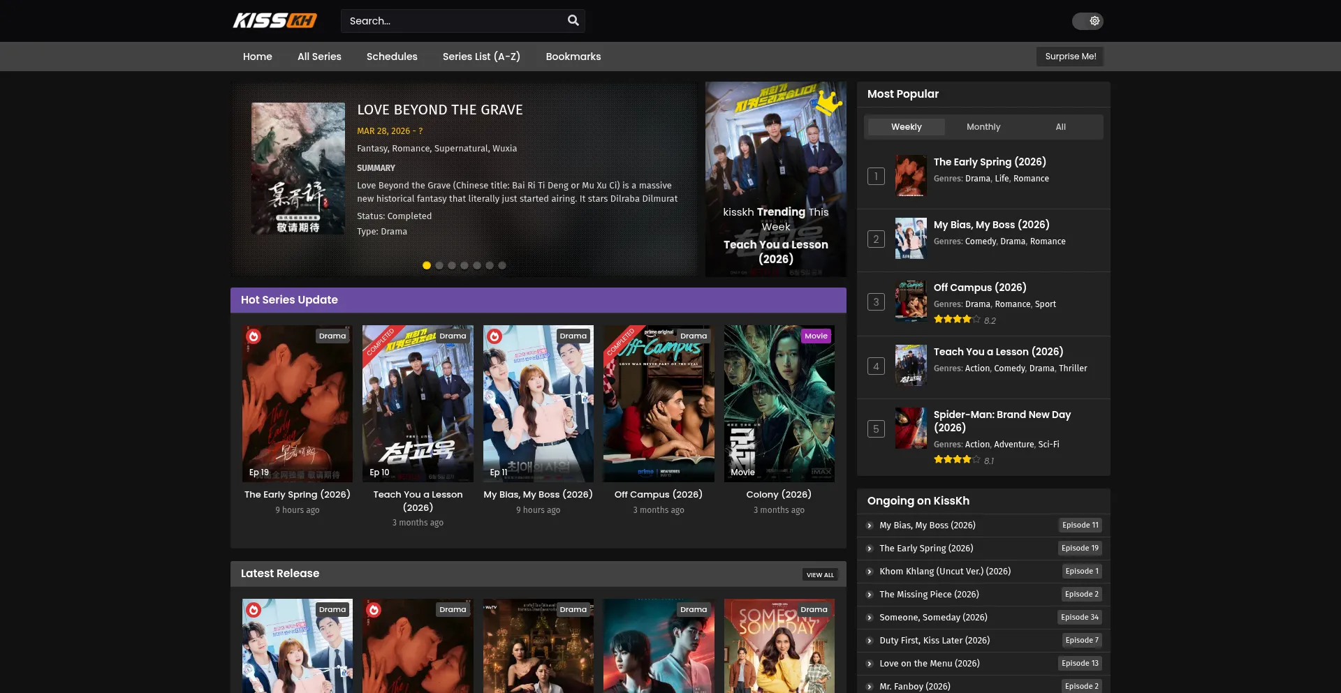This screenshot has width=1341, height=693.
Task: Click the Off Campus star rating
Action: click(957, 320)
